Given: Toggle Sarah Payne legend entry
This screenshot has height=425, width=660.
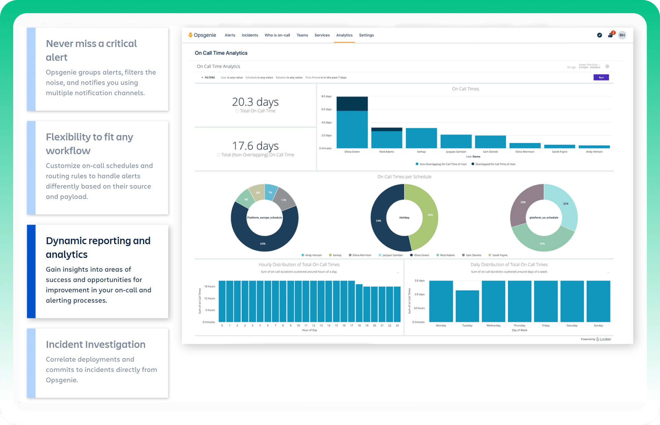Looking at the screenshot, I should [498, 255].
